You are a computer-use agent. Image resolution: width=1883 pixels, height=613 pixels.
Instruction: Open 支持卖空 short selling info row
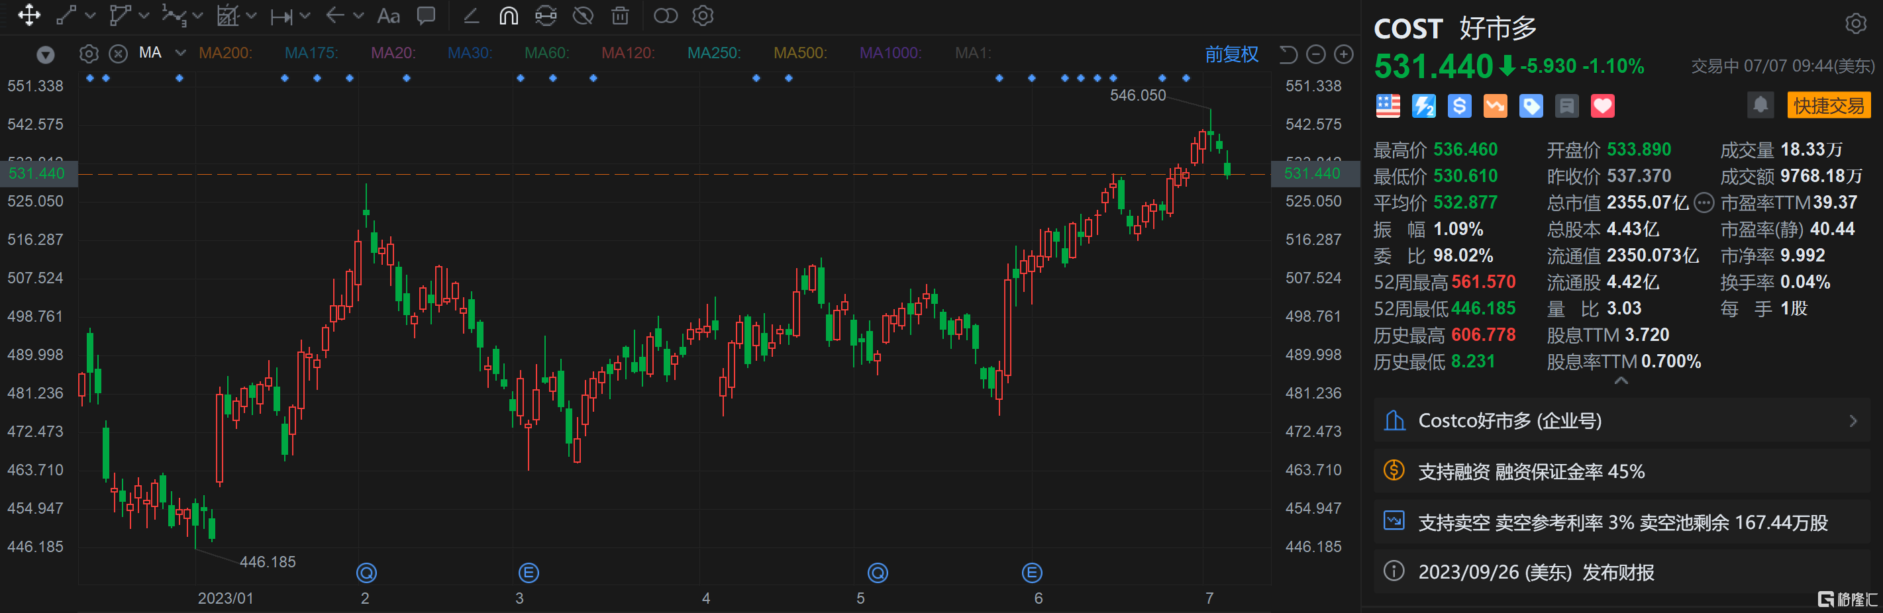(x=1621, y=522)
